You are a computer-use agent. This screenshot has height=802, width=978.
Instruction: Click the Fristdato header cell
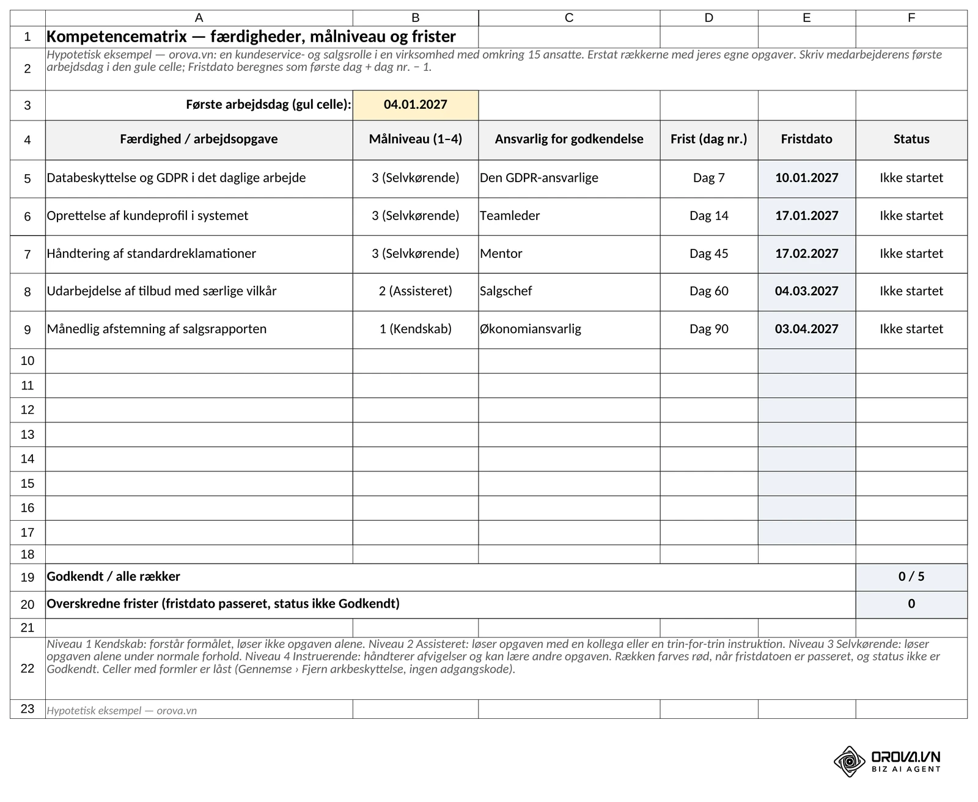coord(807,140)
